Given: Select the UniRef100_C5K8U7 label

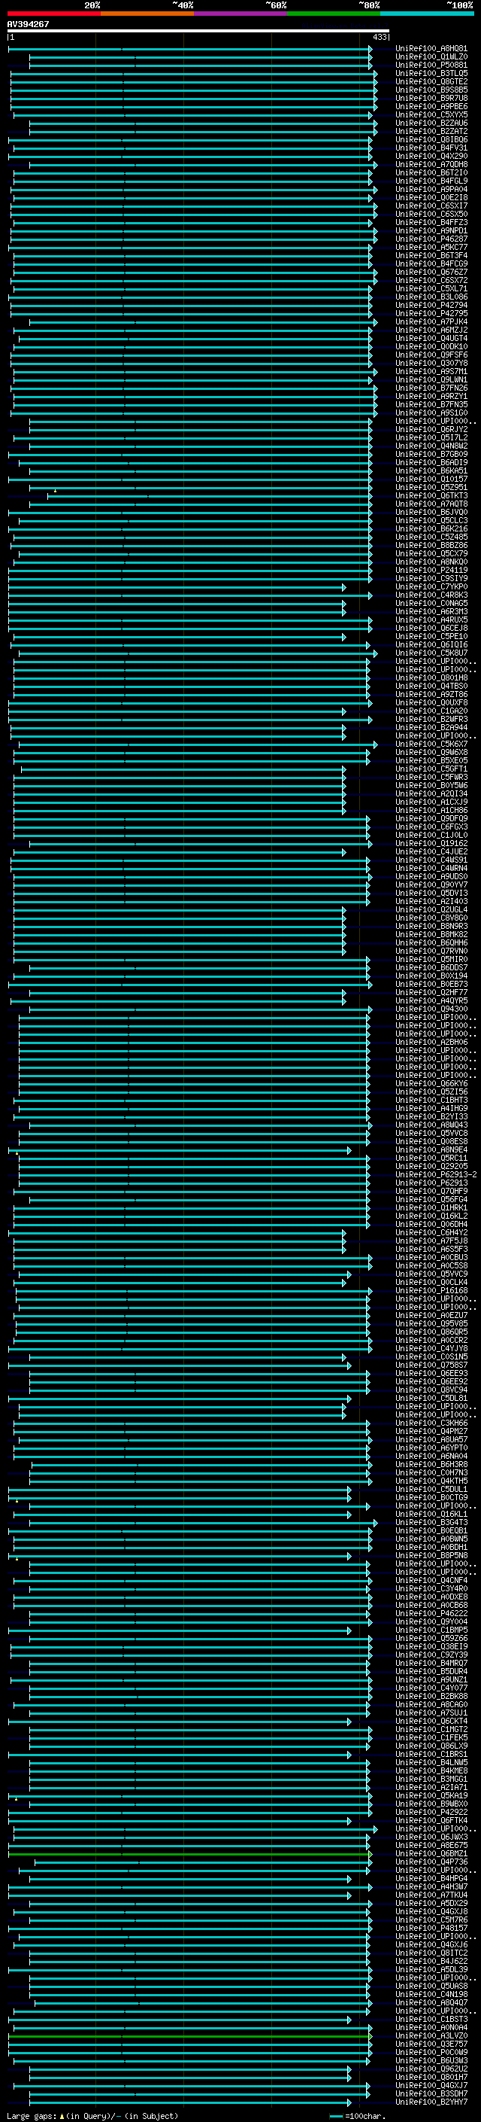Looking at the screenshot, I should pyautogui.click(x=431, y=653).
